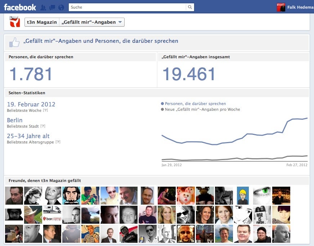
Task: Click the Berlin statistic
Action: pyautogui.click(x=15, y=120)
